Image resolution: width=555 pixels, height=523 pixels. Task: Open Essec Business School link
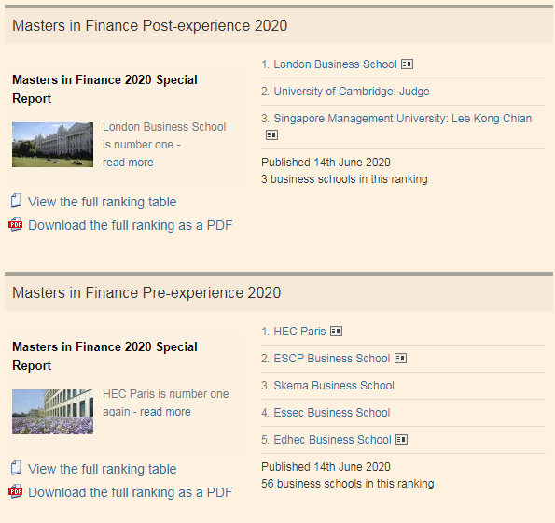[x=332, y=413]
